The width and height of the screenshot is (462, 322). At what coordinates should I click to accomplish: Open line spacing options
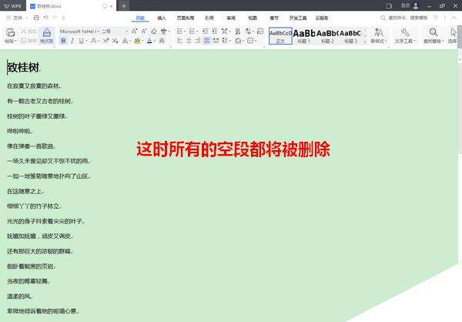[225, 41]
